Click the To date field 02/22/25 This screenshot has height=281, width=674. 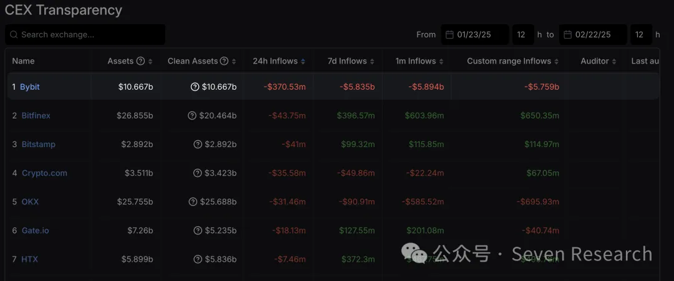coord(593,35)
